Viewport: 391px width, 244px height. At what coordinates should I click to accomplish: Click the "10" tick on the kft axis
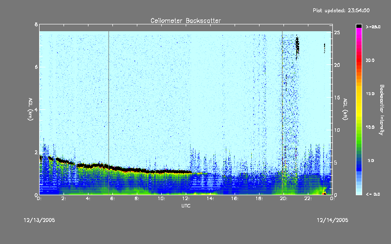(x=337, y=130)
